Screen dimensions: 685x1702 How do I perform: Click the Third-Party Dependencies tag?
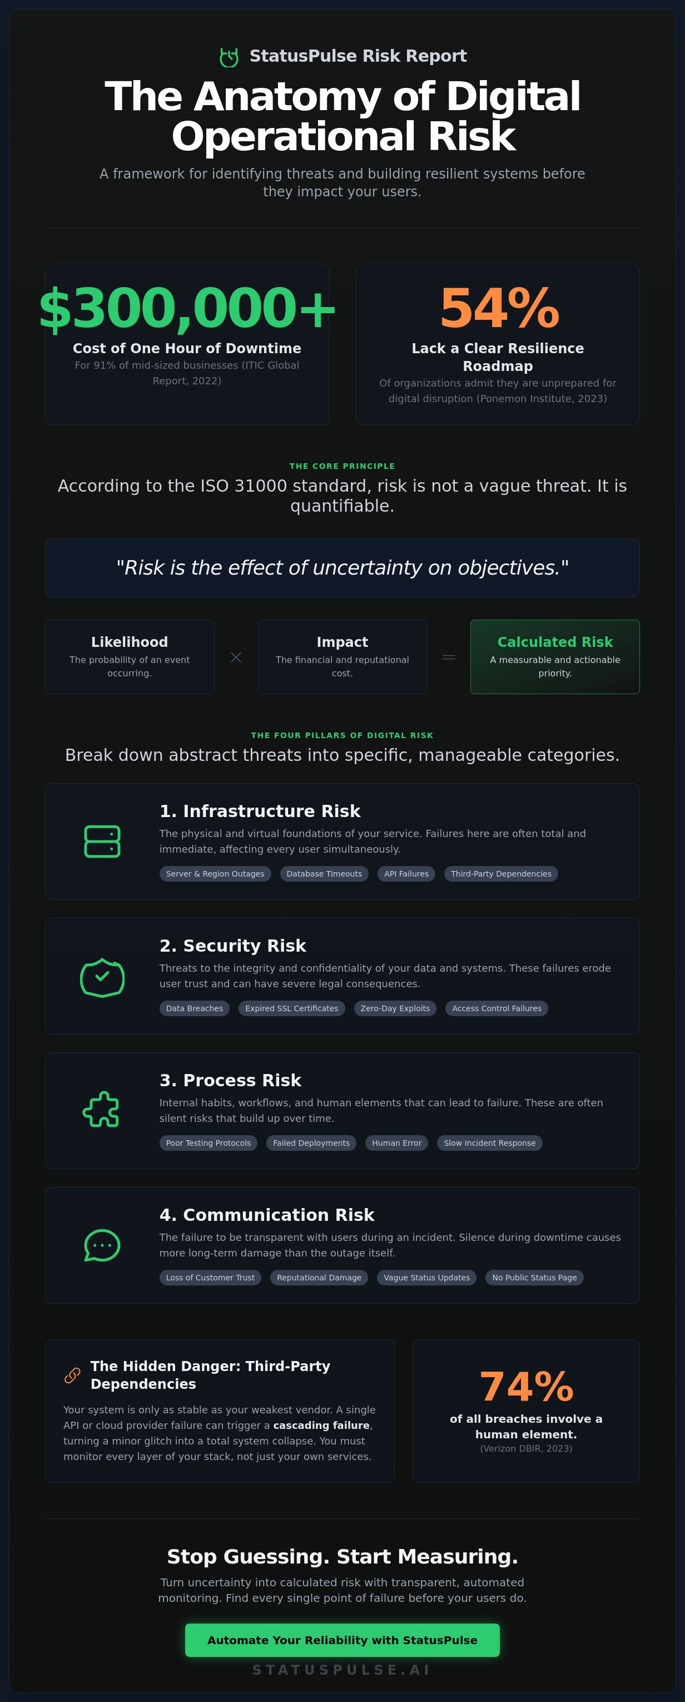(x=501, y=873)
